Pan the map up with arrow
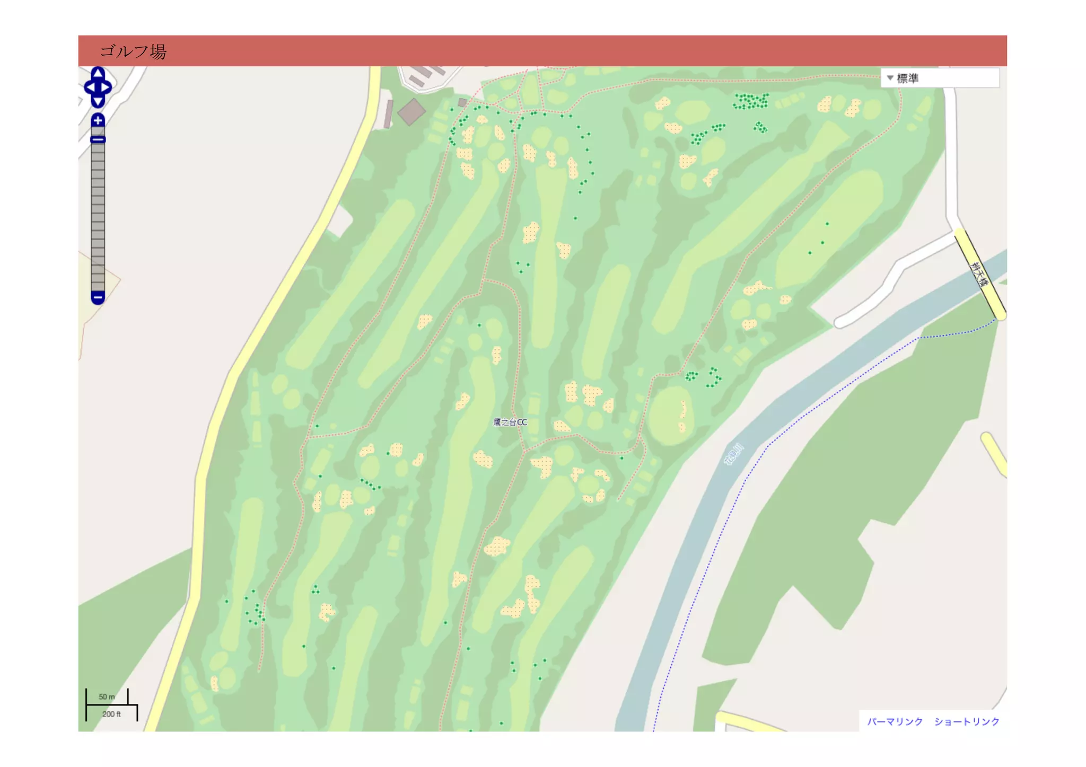The width and height of the screenshot is (1086, 767). pos(98,73)
